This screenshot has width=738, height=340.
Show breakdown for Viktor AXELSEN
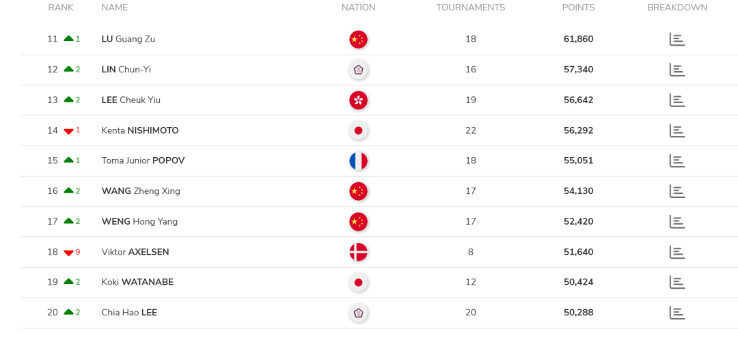tap(676, 252)
